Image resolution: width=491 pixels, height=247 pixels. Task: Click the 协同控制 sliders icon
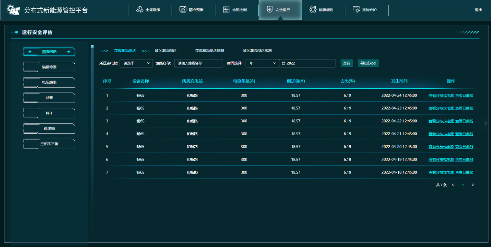[226, 10]
